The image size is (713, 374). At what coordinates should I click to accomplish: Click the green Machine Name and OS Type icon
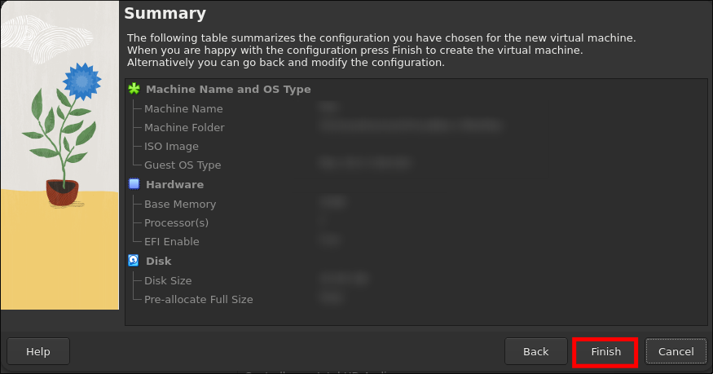(134, 90)
